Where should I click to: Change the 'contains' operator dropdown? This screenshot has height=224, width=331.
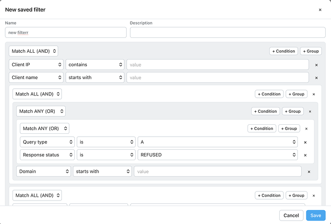[95, 65]
